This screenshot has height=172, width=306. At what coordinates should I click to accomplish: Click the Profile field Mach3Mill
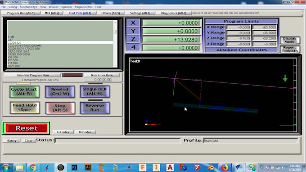(x=251, y=141)
